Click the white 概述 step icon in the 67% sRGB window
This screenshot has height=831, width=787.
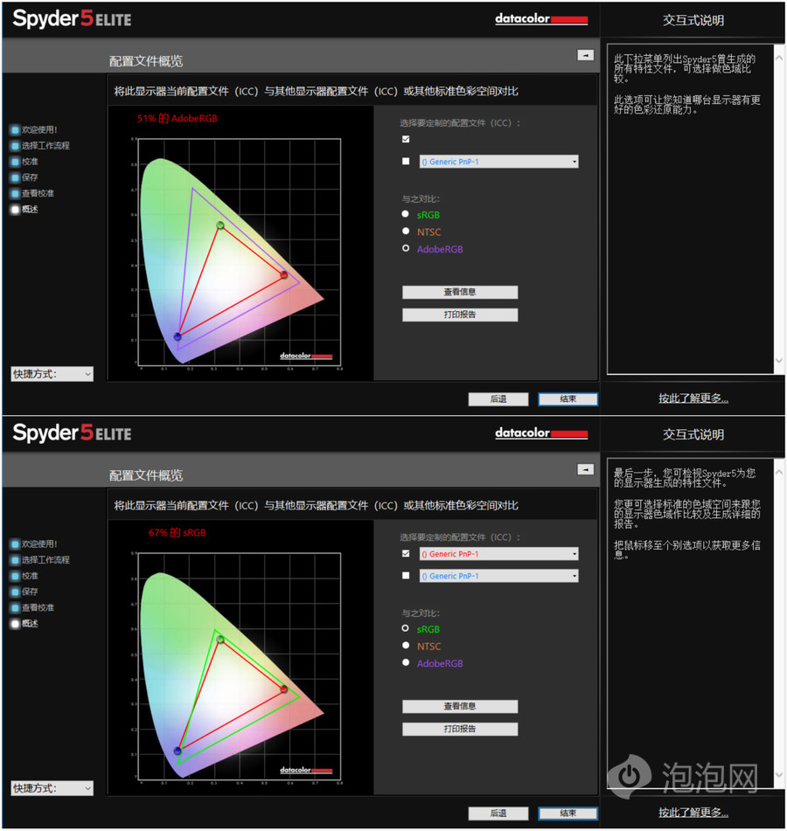click(16, 624)
